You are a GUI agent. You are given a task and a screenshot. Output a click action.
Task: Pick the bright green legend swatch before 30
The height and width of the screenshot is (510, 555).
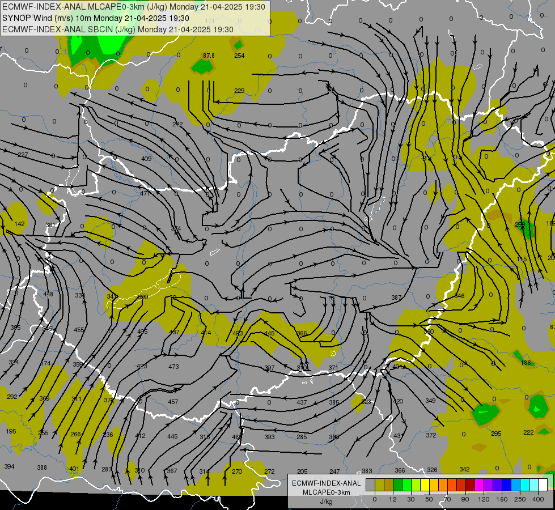coord(406,484)
